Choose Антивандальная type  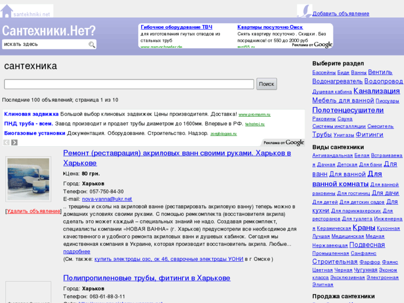point(332,156)
